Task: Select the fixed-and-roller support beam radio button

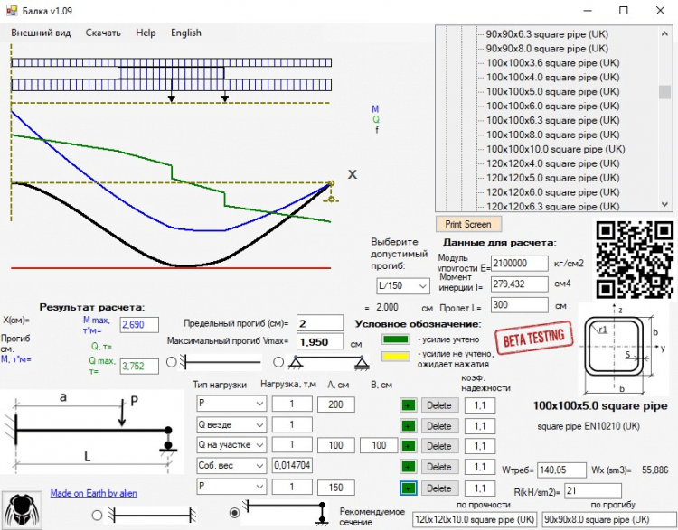Action: click(x=236, y=512)
